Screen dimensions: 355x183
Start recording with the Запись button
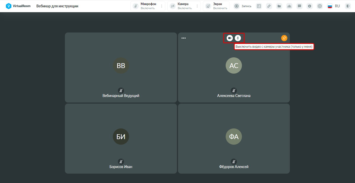(243, 6)
